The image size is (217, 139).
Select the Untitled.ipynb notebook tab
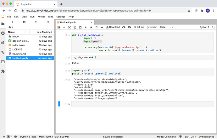tap(75, 22)
